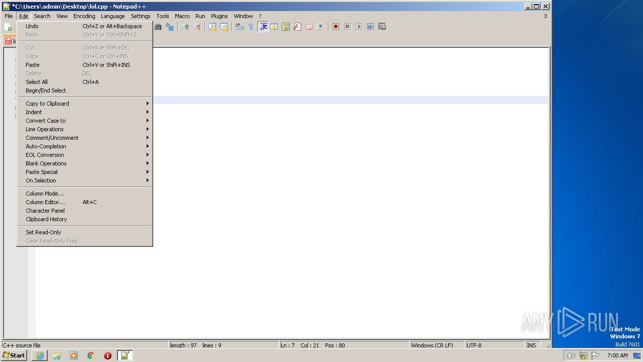Open the Run menu
Viewport: 643px width, 362px height.
(200, 16)
